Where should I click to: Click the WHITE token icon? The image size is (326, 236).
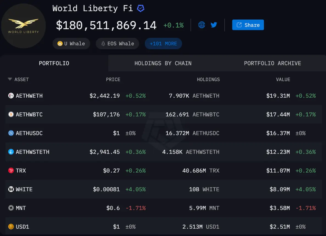(x=11, y=189)
